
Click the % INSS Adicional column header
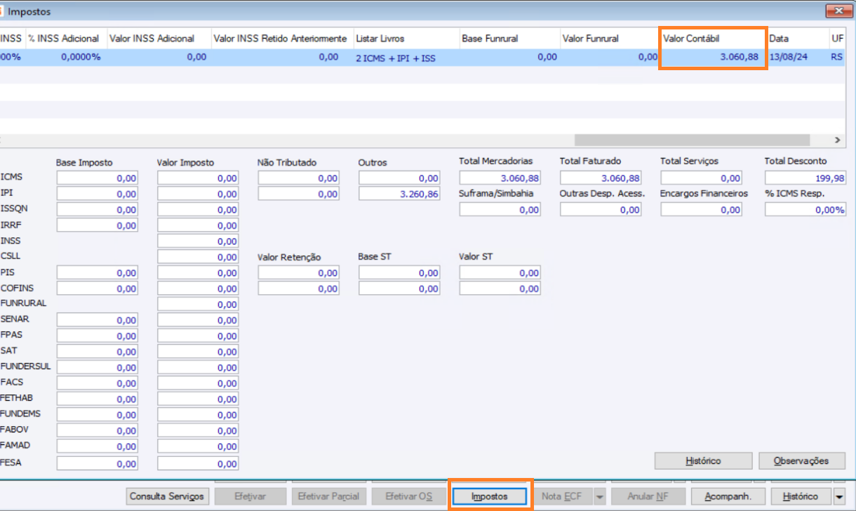pyautogui.click(x=65, y=38)
